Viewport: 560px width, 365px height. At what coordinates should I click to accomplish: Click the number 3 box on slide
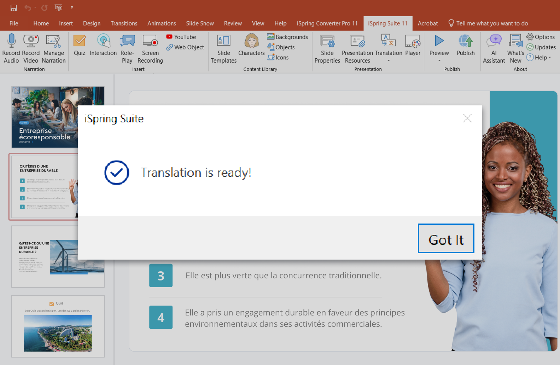click(161, 275)
